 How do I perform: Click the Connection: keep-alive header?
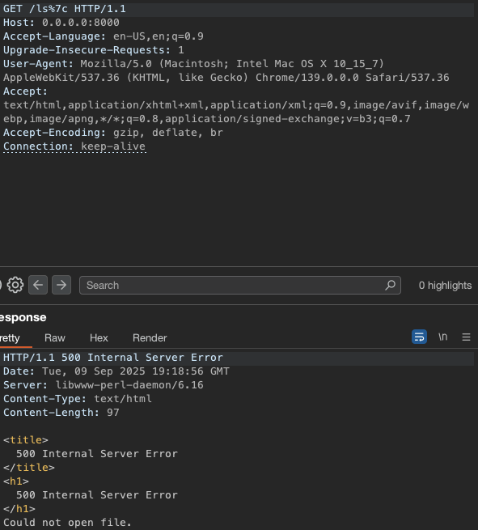click(74, 146)
